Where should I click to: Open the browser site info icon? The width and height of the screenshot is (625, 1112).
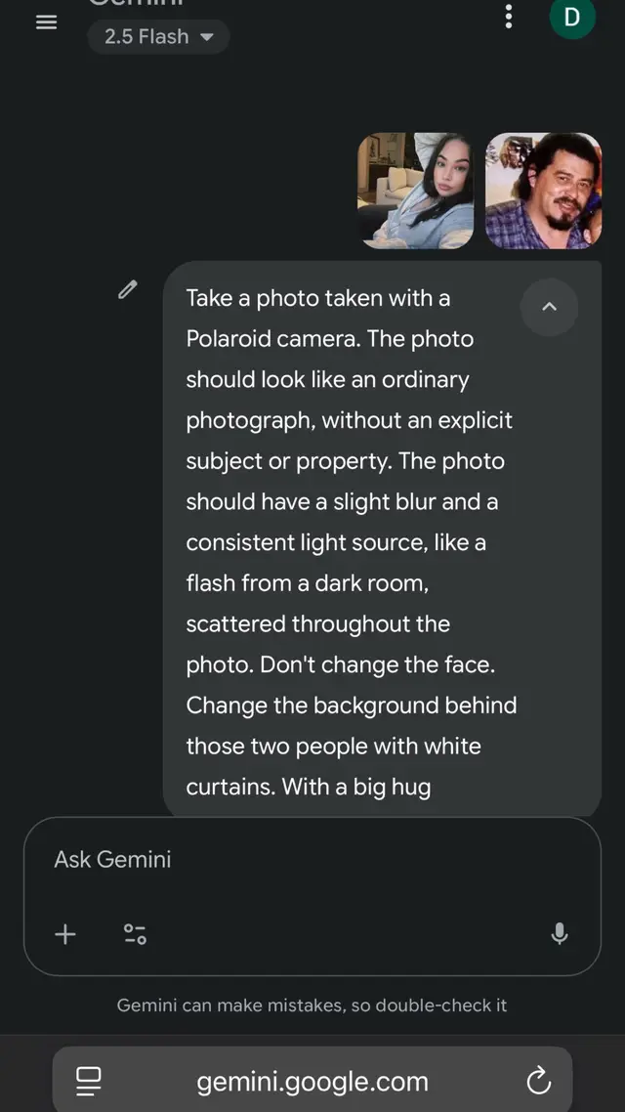click(x=89, y=1082)
